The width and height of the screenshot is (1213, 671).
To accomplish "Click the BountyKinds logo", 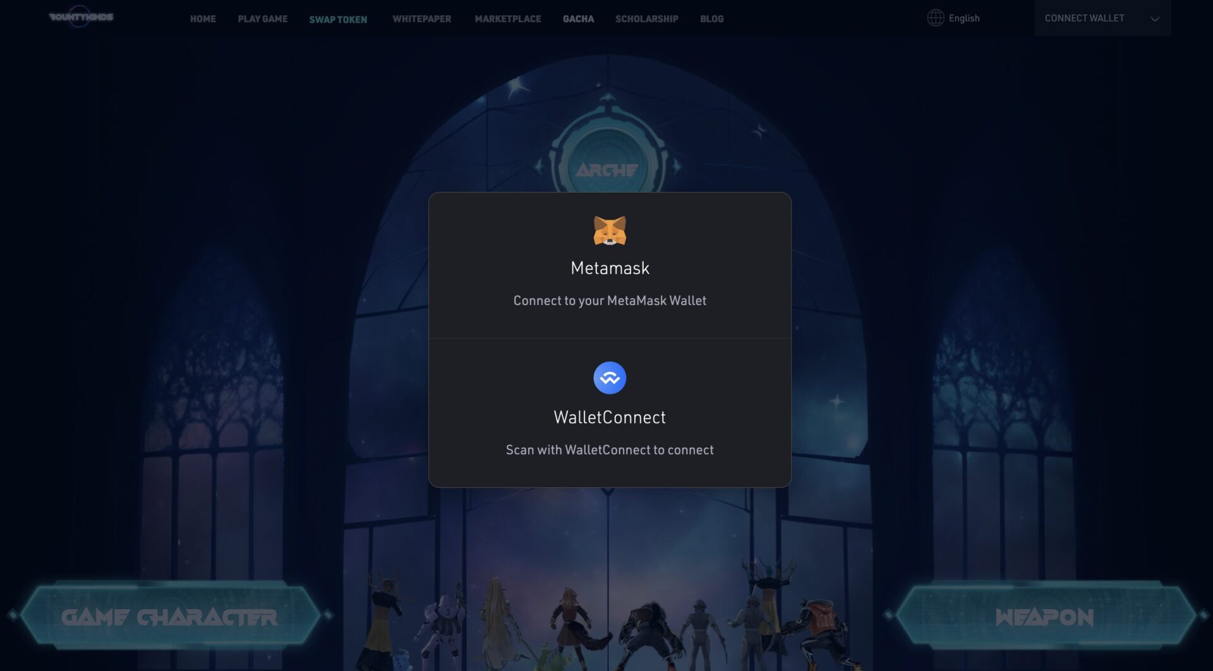I will 81,17.
